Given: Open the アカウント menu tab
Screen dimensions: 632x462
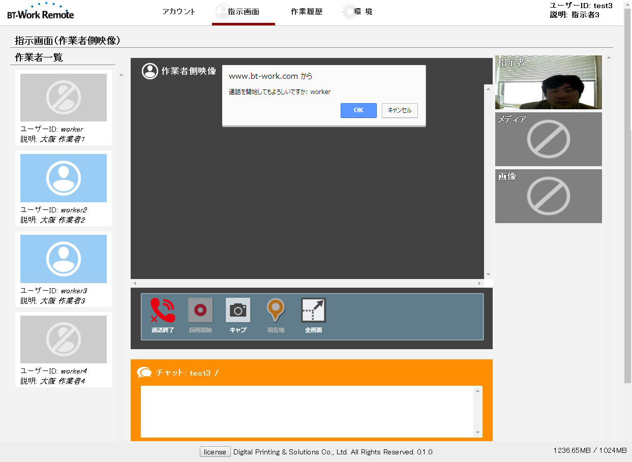Looking at the screenshot, I should [178, 12].
